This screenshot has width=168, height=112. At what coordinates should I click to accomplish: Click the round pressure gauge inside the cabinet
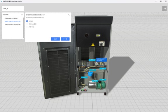(x=97, y=64)
